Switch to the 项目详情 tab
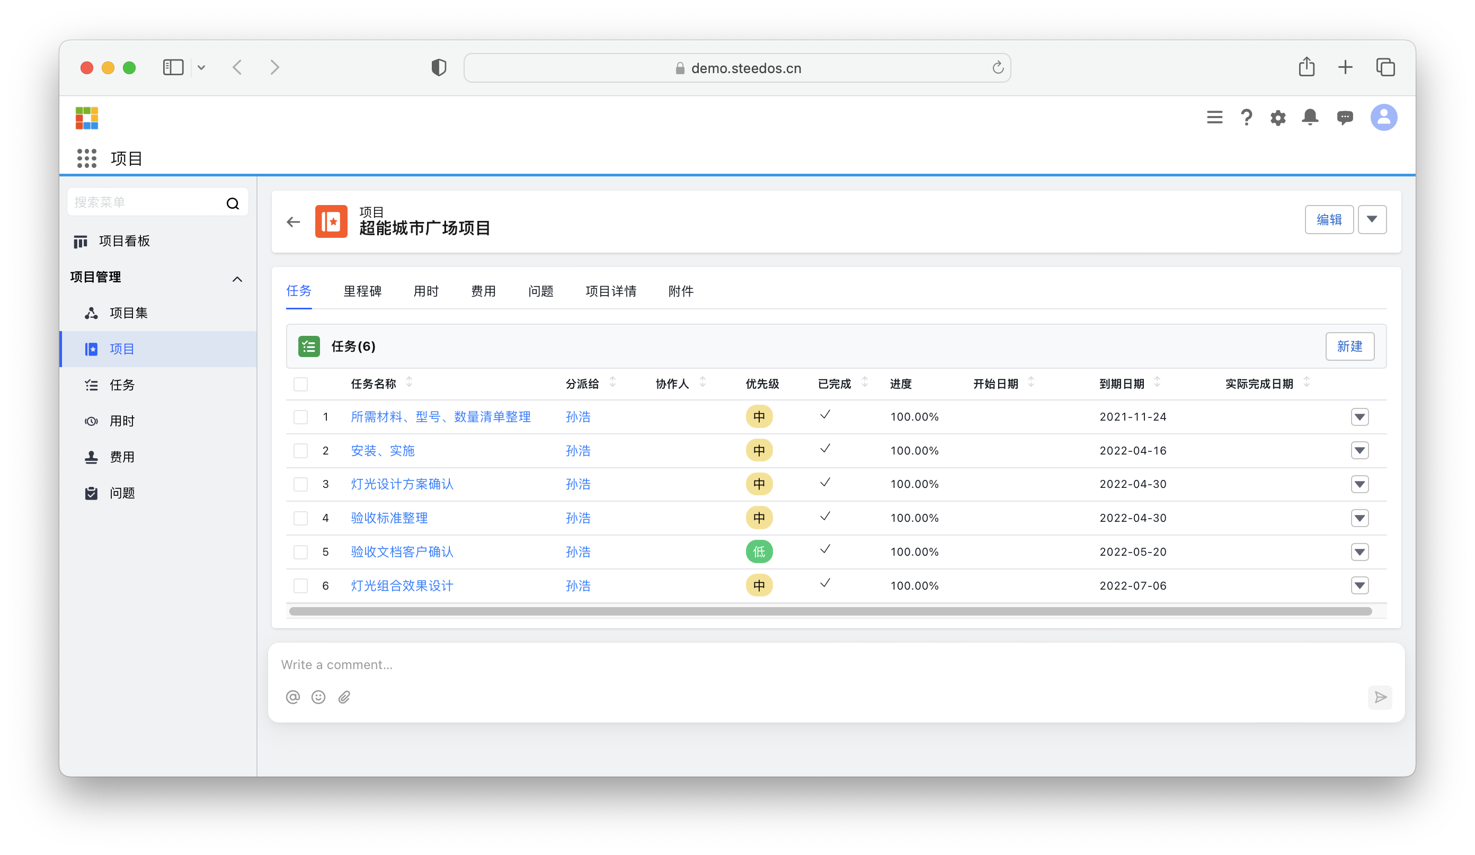The width and height of the screenshot is (1475, 855). (611, 291)
